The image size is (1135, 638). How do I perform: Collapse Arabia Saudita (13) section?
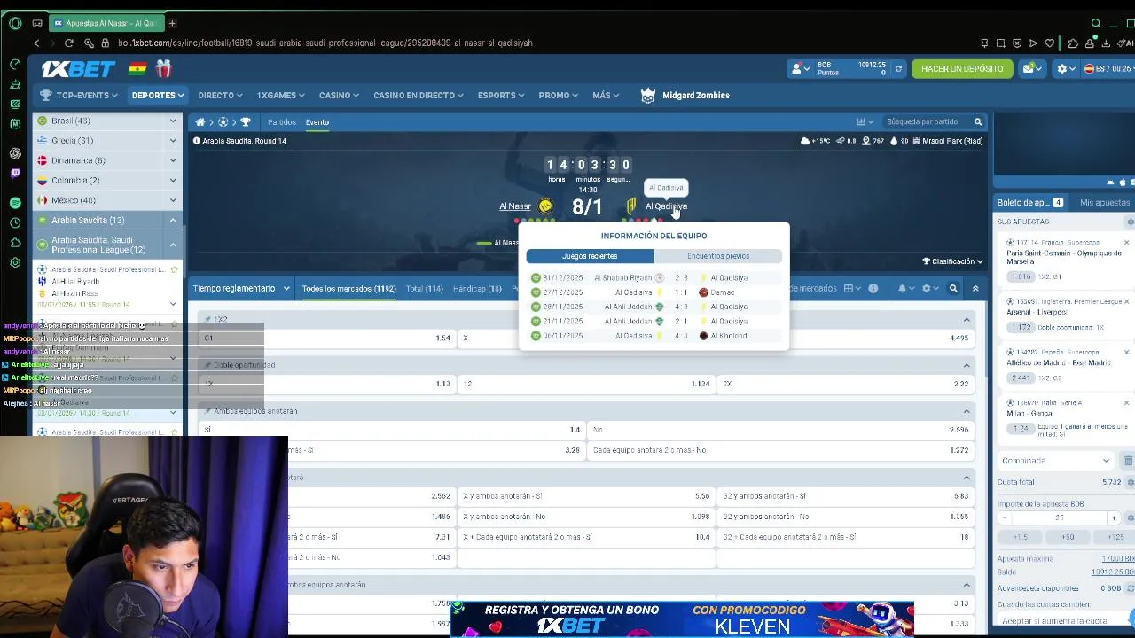173,220
